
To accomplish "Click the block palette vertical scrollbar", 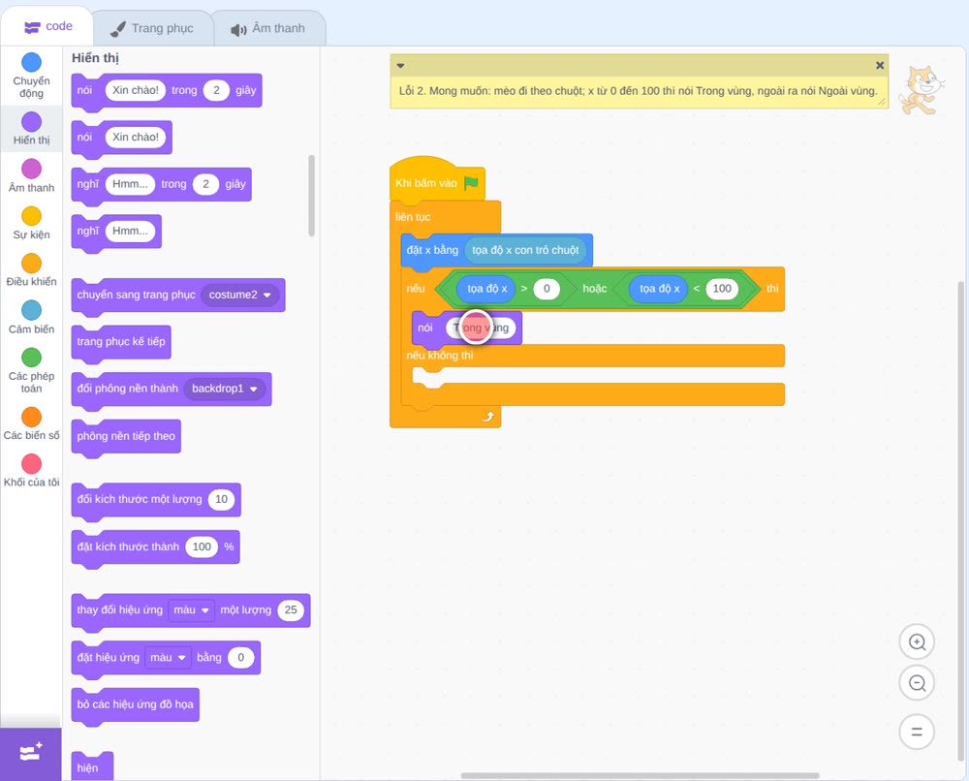I will tap(311, 196).
